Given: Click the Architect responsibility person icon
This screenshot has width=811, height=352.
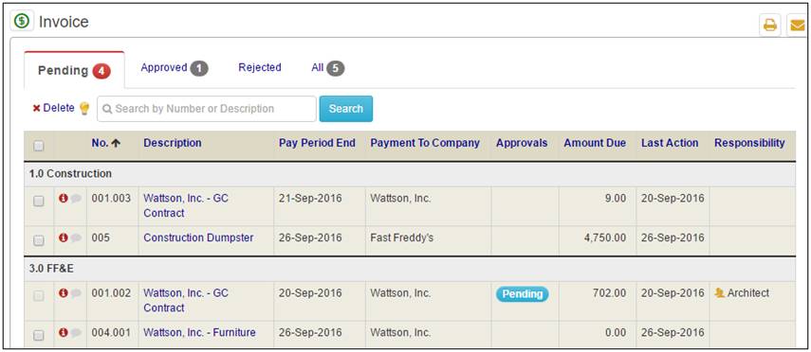Looking at the screenshot, I should point(719,293).
